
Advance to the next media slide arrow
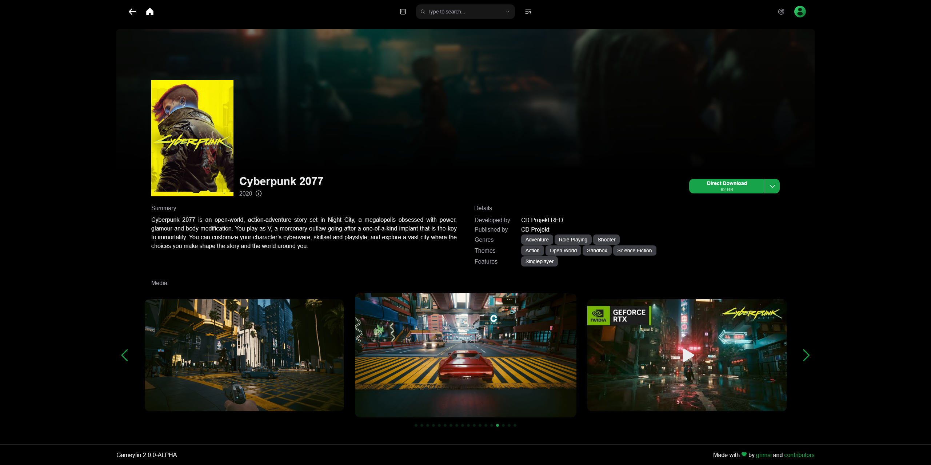point(806,355)
